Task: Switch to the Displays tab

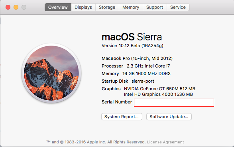Action: tap(83, 7)
